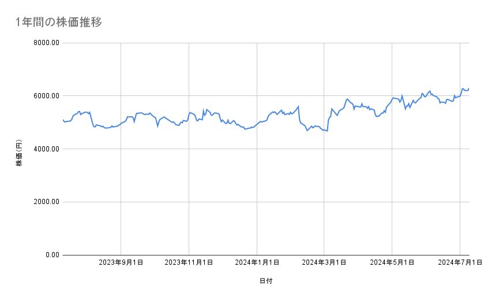Click the 2024年1月1日 date label
Viewport: 484px width, 300px height.
[x=256, y=263]
